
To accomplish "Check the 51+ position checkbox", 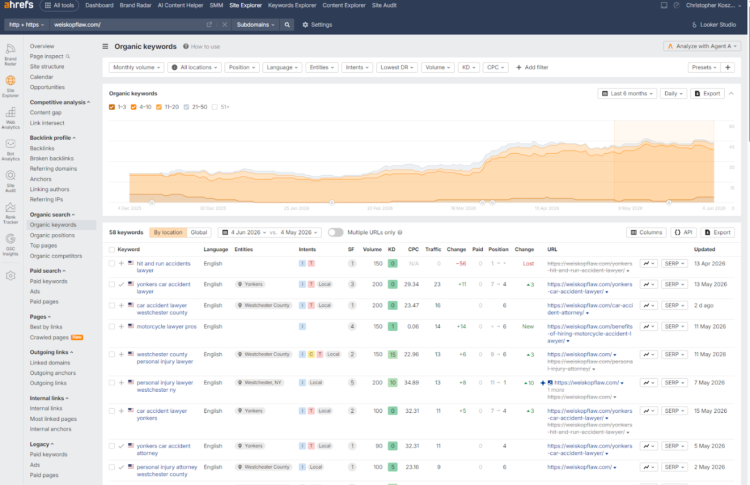I will 215,107.
